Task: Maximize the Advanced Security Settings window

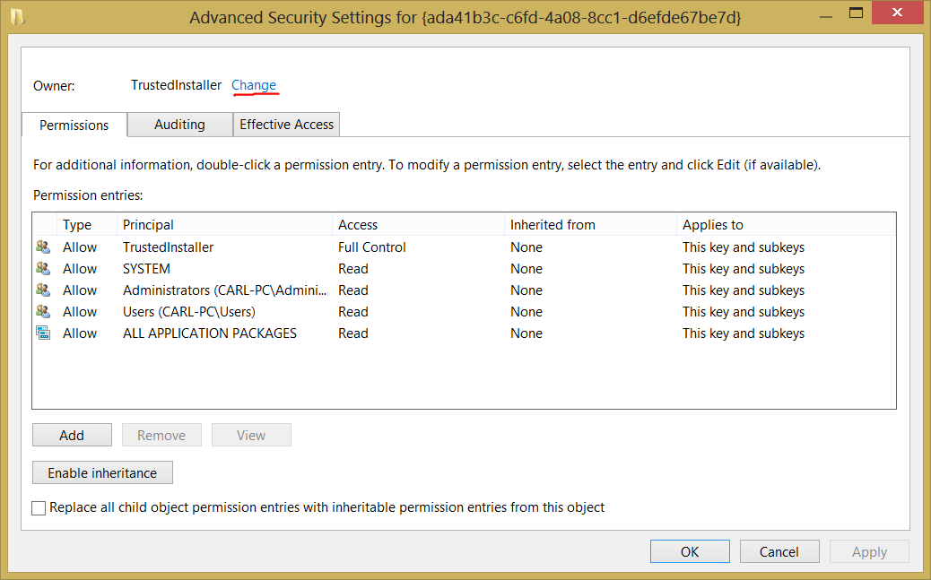Action: click(856, 13)
